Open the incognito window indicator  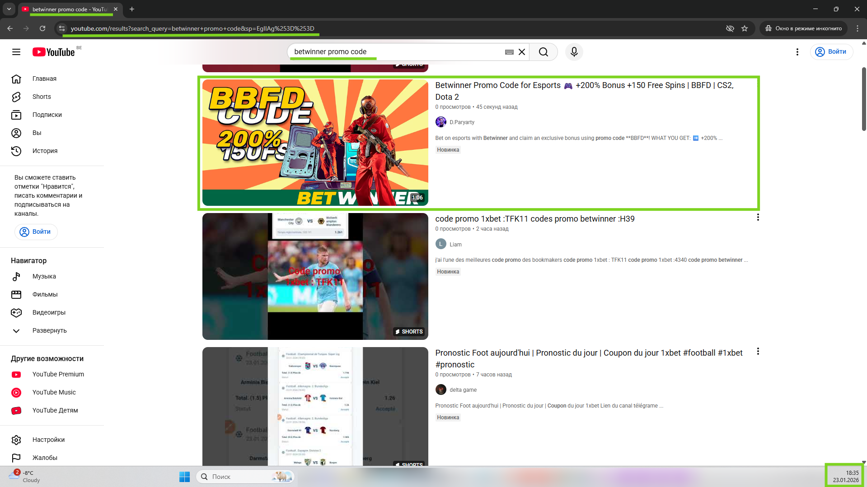tap(803, 28)
